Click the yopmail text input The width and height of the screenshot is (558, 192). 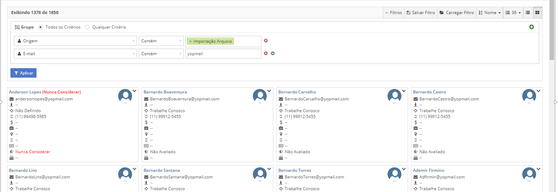pyautogui.click(x=223, y=53)
